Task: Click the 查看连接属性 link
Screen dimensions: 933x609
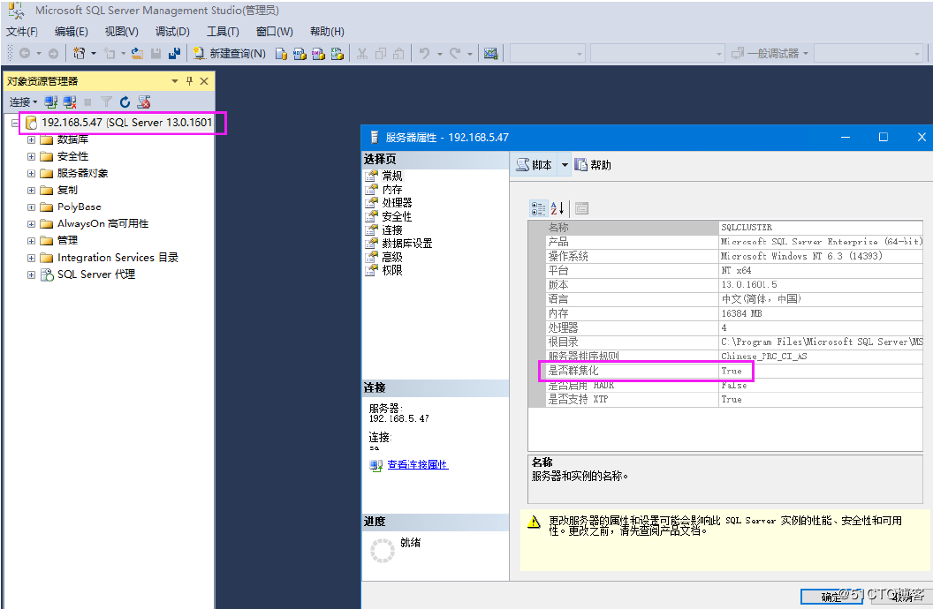Action: [x=417, y=466]
